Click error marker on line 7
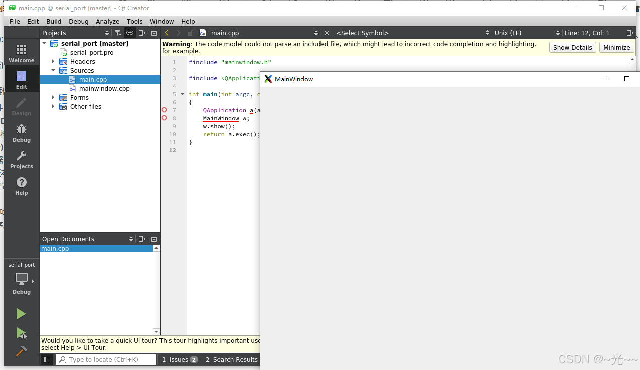The height and width of the screenshot is (370, 640). pos(164,110)
